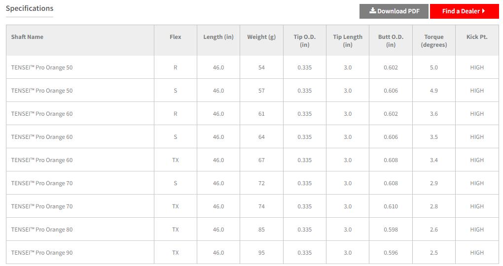The height and width of the screenshot is (266, 503).
Task: Click the TENSEI Pro Orange 90 shaft name
Action: 42,253
